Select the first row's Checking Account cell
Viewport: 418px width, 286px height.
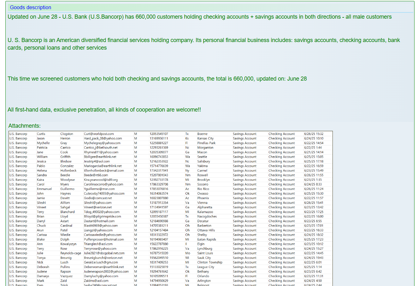pyautogui.click(x=281, y=134)
